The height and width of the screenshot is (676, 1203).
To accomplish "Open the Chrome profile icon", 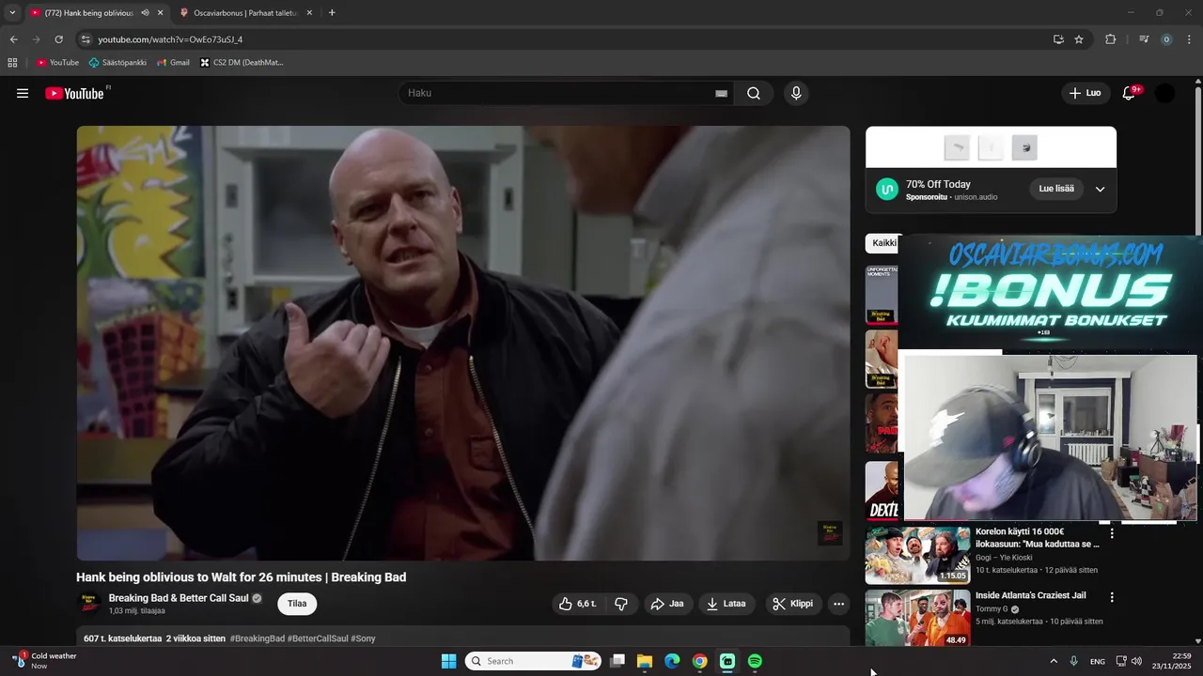I will 1166,39.
